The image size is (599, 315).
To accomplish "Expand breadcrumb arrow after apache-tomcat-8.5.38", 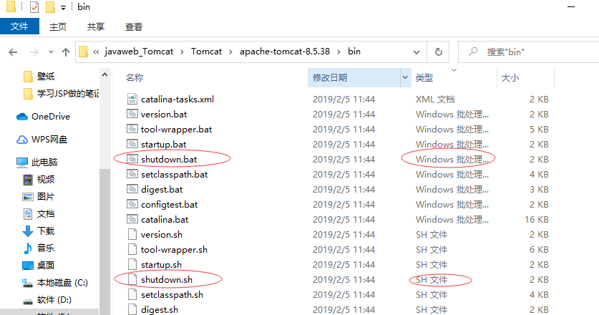I will click(339, 52).
